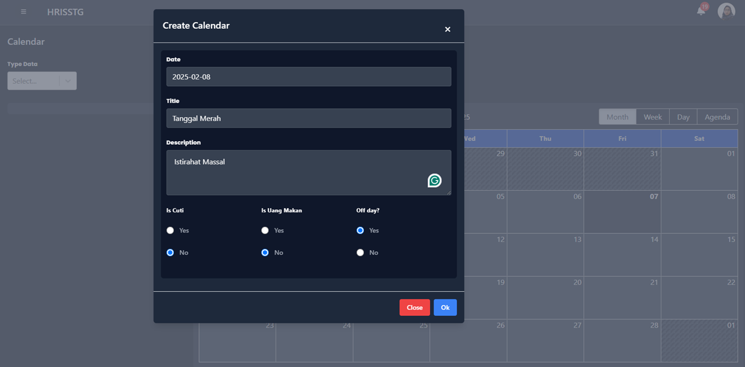Switch calendar to Agenda view
Viewport: 745px width, 367px height.
pyautogui.click(x=717, y=117)
